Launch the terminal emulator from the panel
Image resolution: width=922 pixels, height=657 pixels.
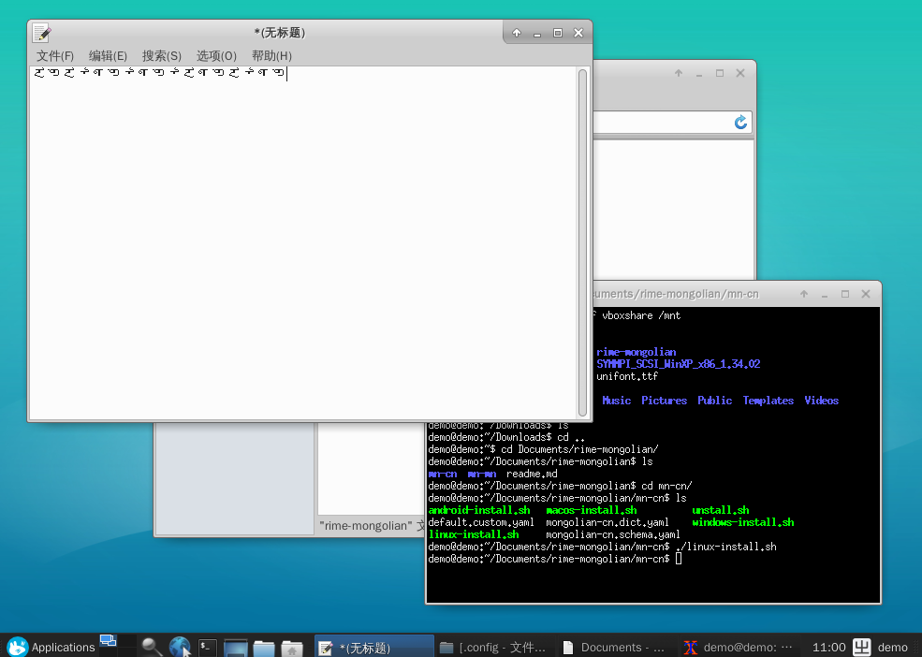click(x=207, y=647)
